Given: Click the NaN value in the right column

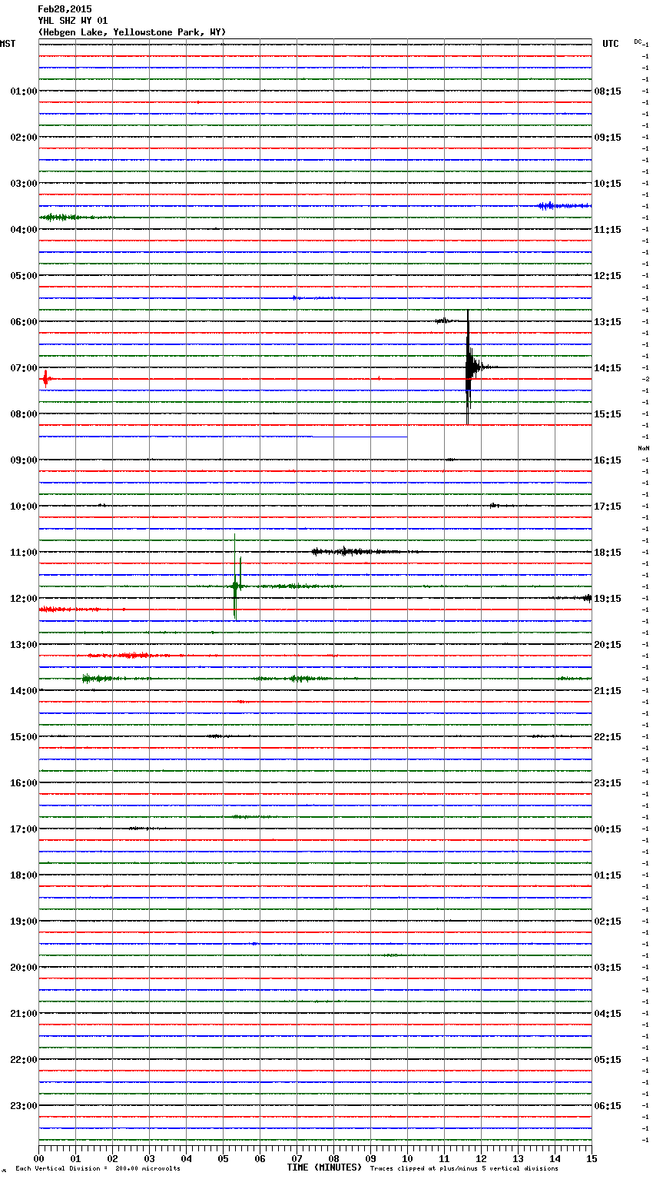Looking at the screenshot, I should [x=643, y=448].
